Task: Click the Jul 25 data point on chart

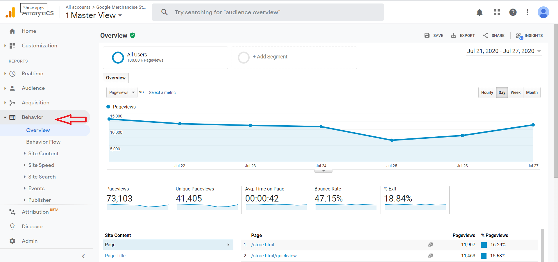Action: (392, 140)
